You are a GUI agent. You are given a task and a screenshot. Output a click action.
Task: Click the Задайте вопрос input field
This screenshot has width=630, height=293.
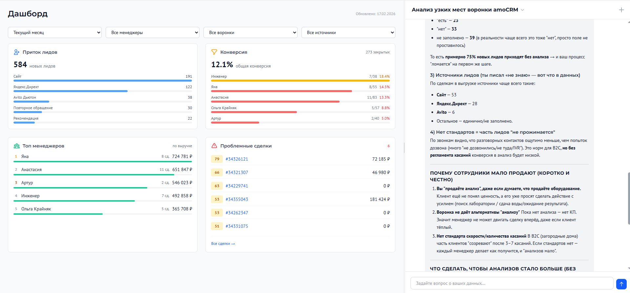[x=512, y=283]
